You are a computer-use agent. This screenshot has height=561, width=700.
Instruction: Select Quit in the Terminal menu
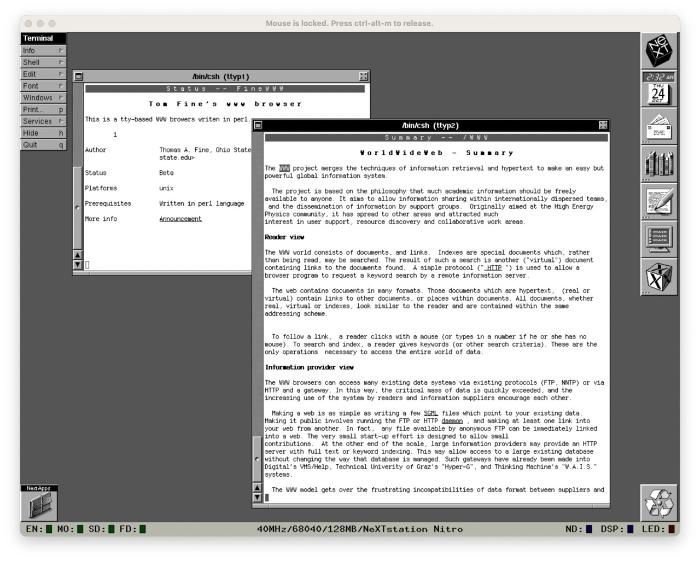[x=43, y=144]
